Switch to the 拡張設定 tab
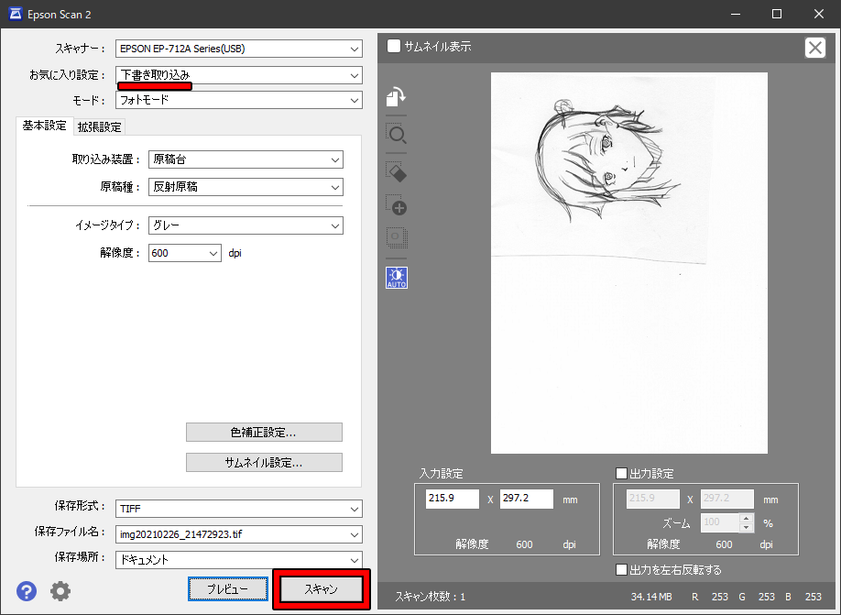This screenshot has width=841, height=615. tap(99, 127)
